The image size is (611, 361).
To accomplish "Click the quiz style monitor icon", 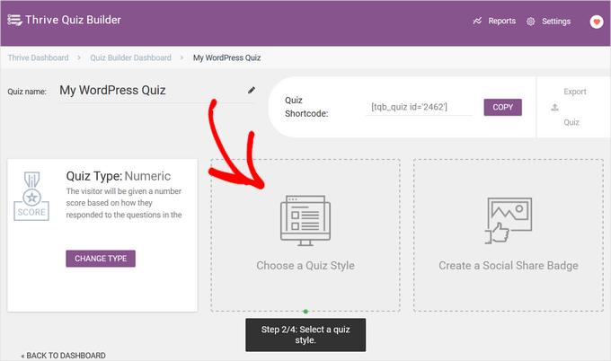I will 305,219.
